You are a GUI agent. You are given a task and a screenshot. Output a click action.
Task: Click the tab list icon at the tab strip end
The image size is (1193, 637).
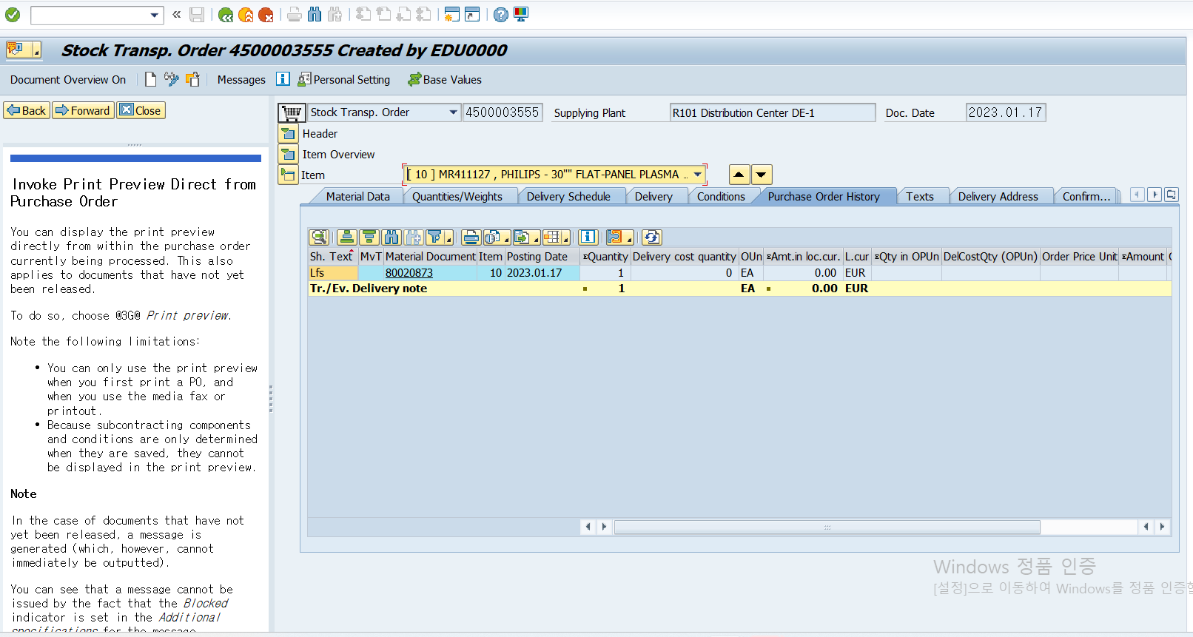pos(1171,195)
